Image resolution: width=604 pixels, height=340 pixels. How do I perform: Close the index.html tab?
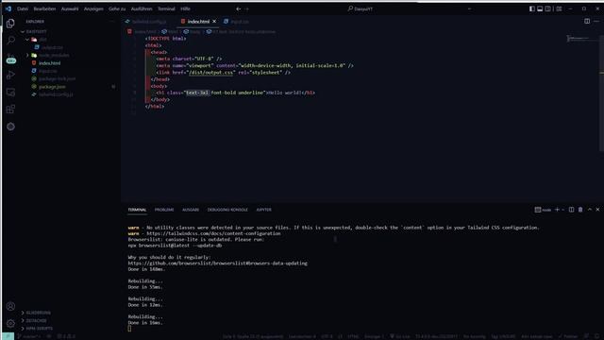point(214,21)
